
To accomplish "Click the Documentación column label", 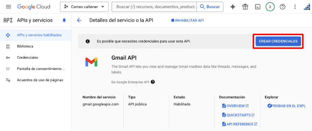I will [232, 97].
